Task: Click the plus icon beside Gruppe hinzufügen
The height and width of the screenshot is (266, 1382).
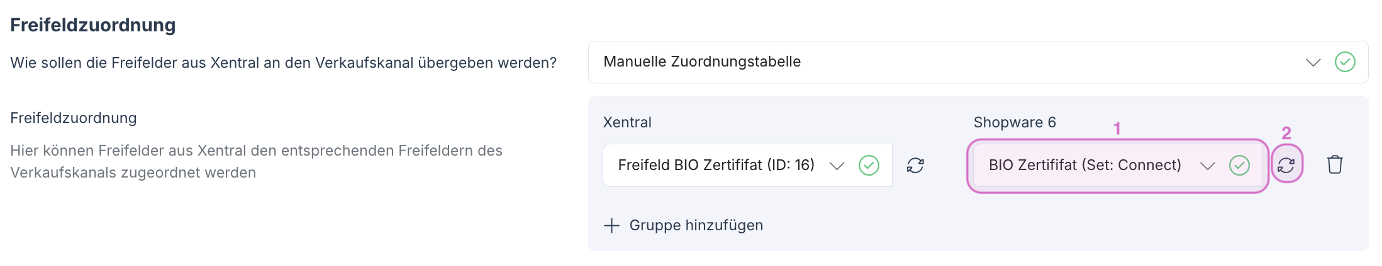Action: (x=611, y=226)
